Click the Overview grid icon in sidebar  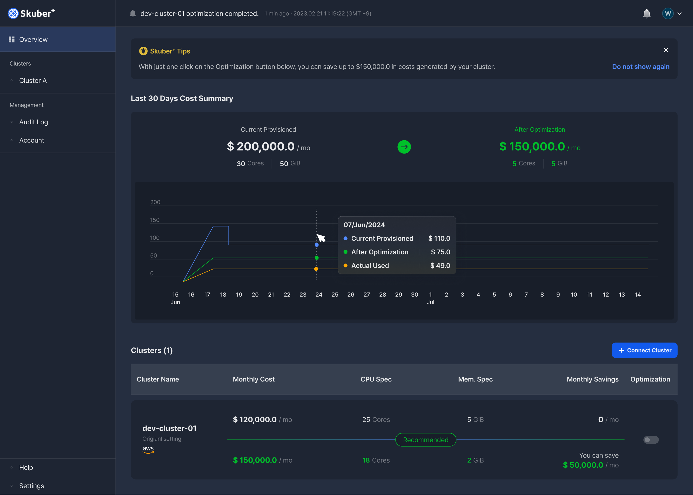[x=12, y=39]
